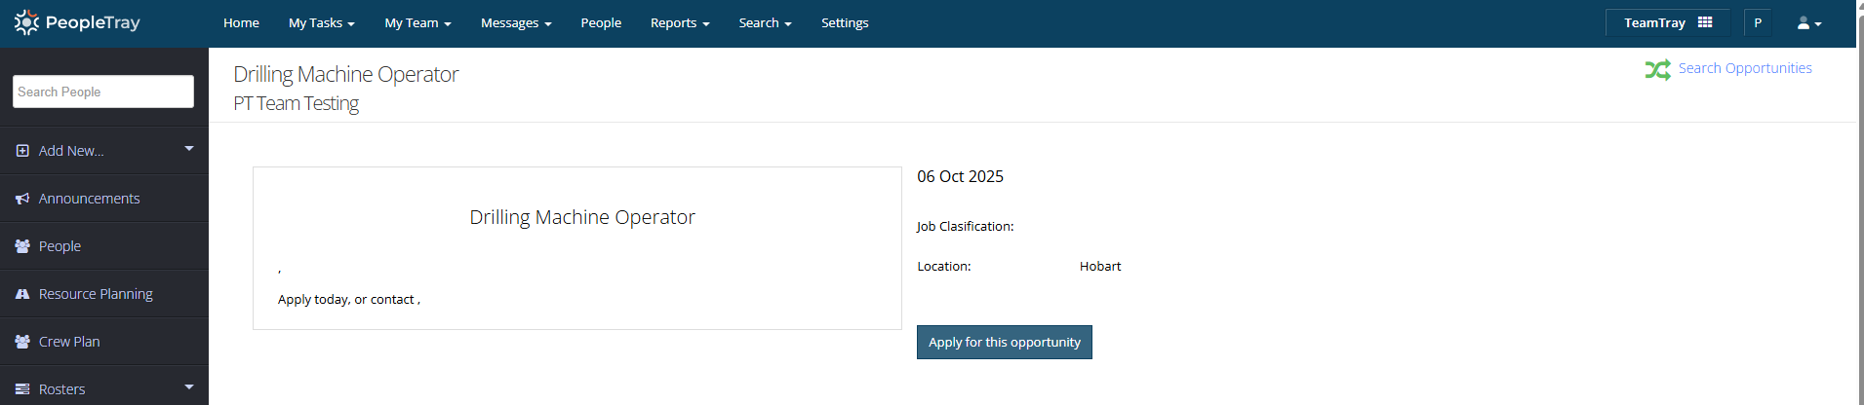Image resolution: width=1864 pixels, height=405 pixels.
Task: Click the Search Opportunities shuffle icon
Action: click(1657, 69)
